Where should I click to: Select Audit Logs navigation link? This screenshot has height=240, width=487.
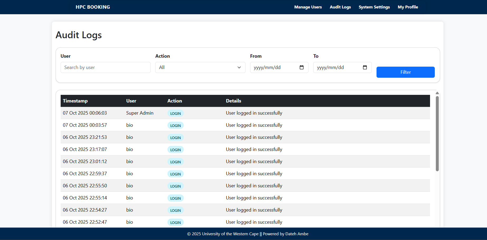(x=340, y=7)
